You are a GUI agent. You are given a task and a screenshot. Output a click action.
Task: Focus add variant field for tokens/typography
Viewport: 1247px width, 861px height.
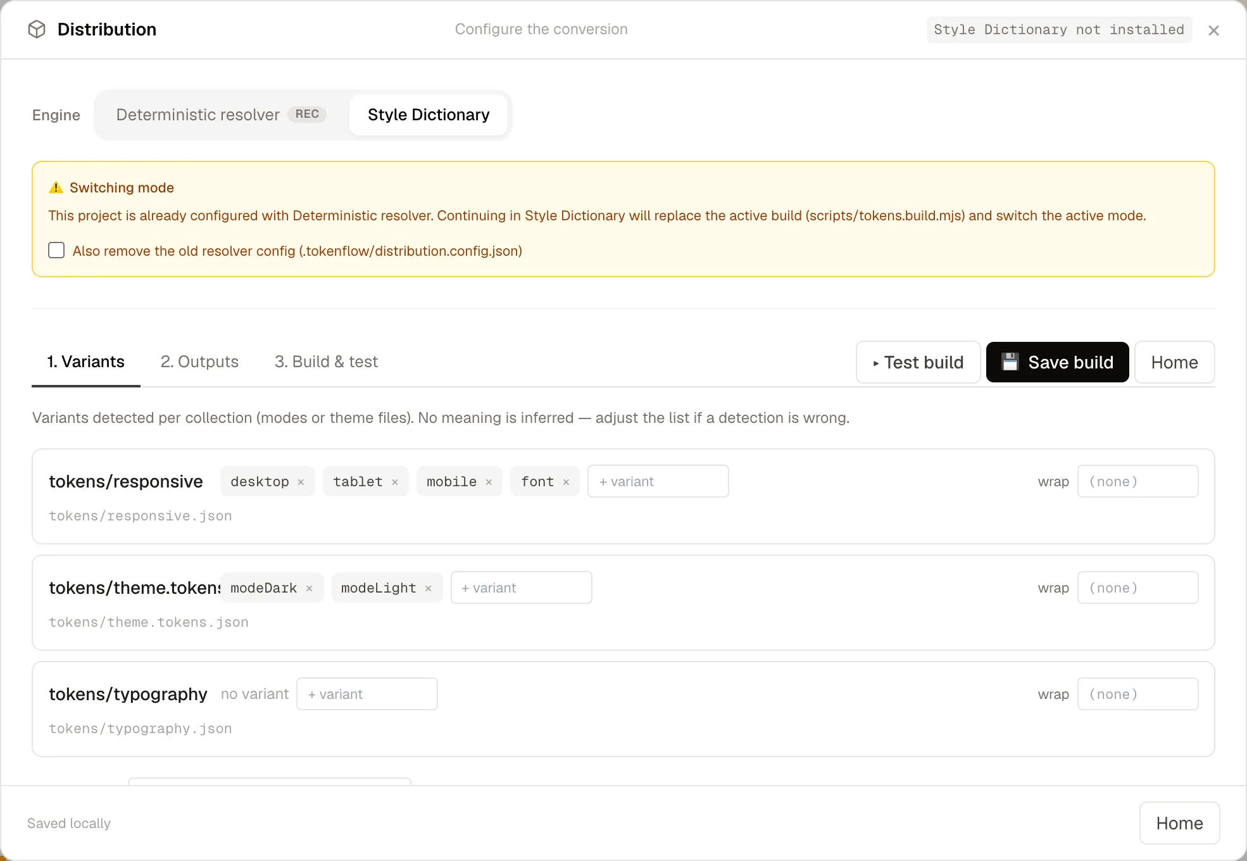(x=367, y=694)
